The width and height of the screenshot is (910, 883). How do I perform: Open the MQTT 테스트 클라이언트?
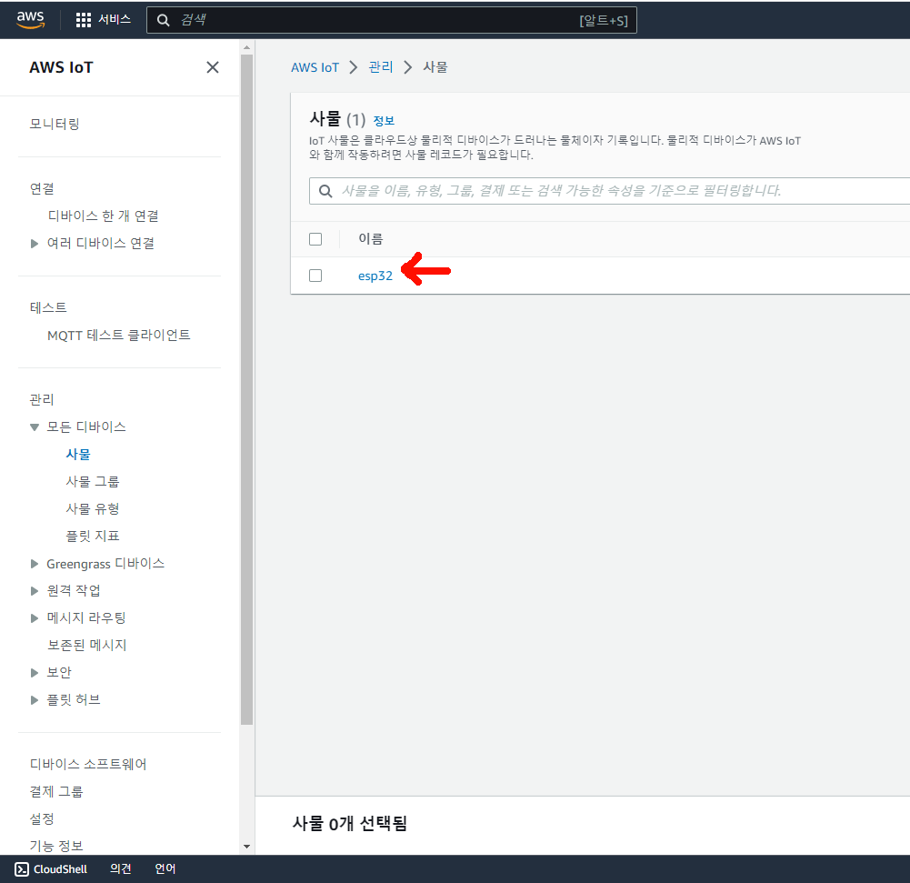119,335
